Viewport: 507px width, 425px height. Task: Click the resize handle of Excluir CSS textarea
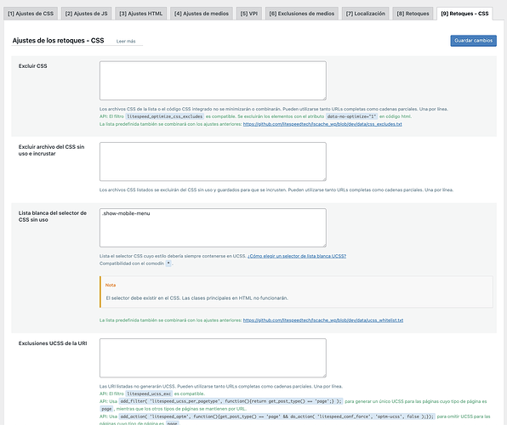point(324,98)
